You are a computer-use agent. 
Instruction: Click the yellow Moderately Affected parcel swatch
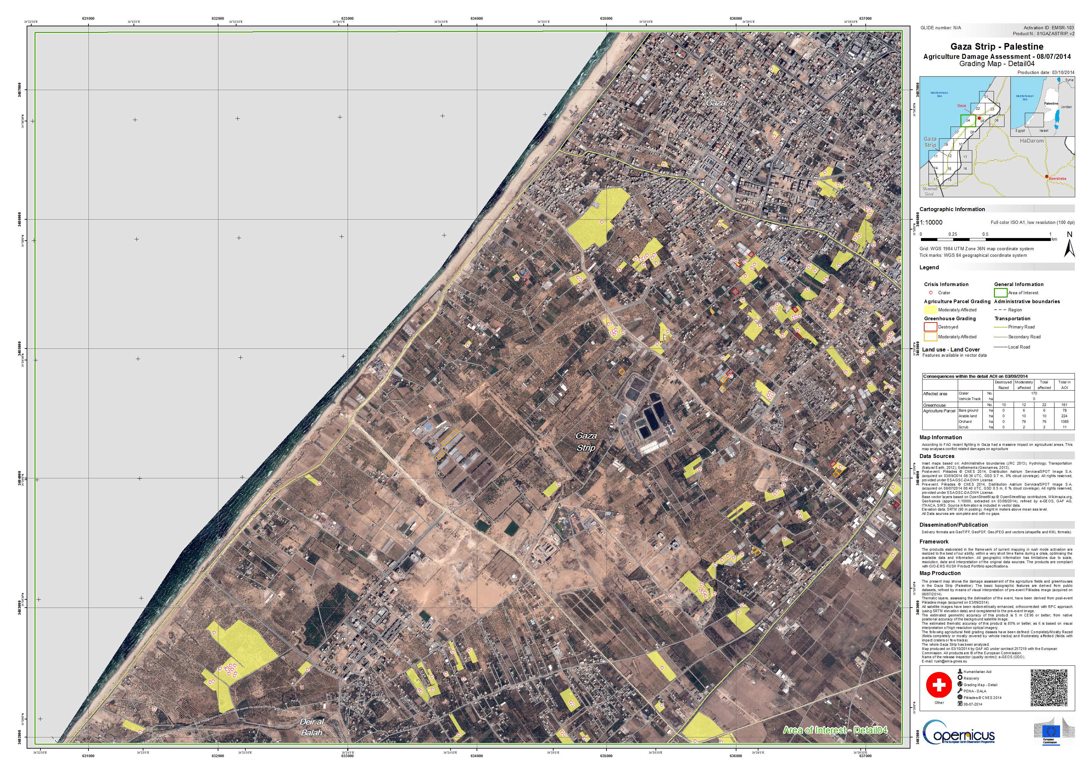(930, 310)
